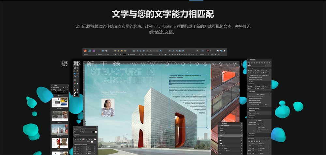Toggle the Preview mode eye icon
Screen dimensions: 326x155
[x=198, y=51]
